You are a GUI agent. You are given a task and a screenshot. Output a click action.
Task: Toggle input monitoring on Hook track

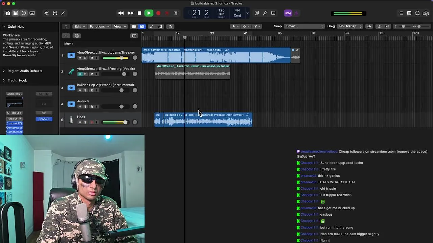[97, 122]
